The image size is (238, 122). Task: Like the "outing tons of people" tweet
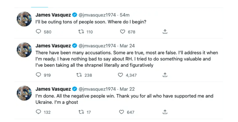click(123, 32)
